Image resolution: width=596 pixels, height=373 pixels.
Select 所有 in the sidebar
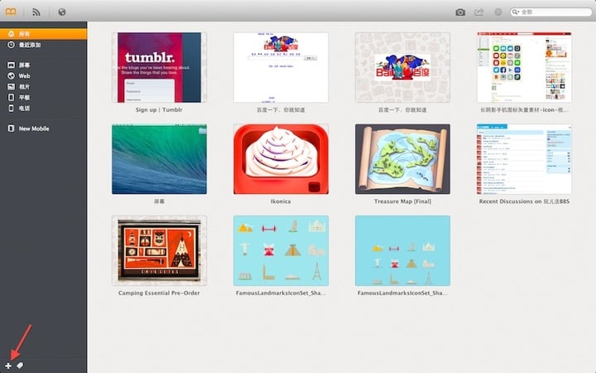click(24, 33)
